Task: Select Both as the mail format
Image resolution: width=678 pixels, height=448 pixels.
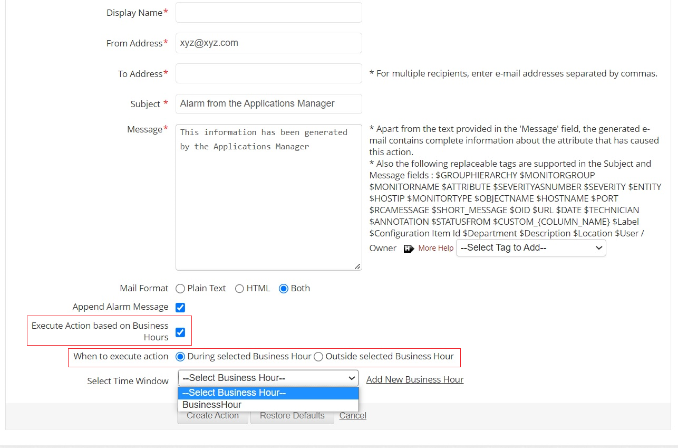Action: 284,289
